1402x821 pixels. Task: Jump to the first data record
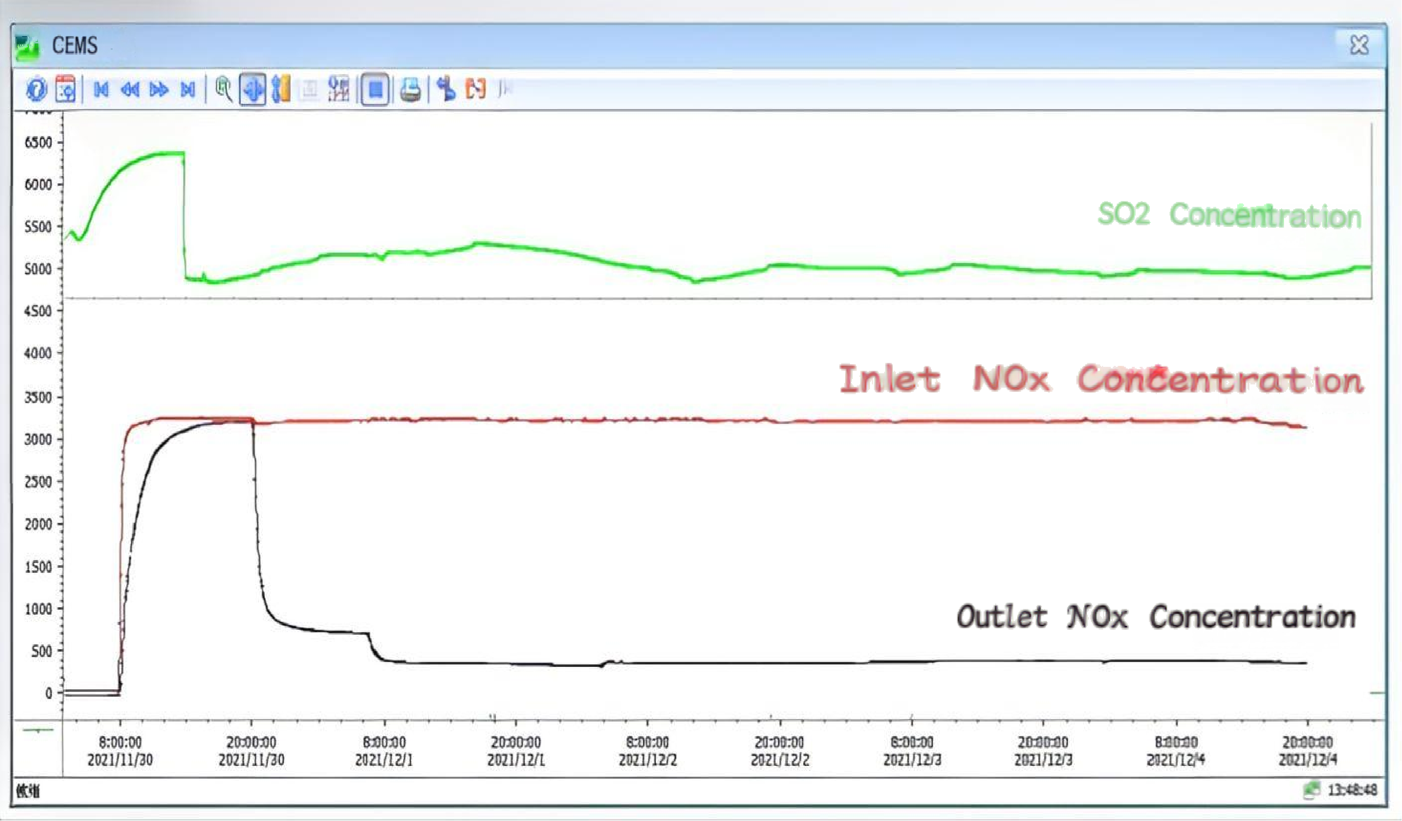[100, 90]
